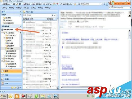This screenshot has height=99, width=132.
Task: Collapse navigation pane with « button
Action: pos(20,12)
